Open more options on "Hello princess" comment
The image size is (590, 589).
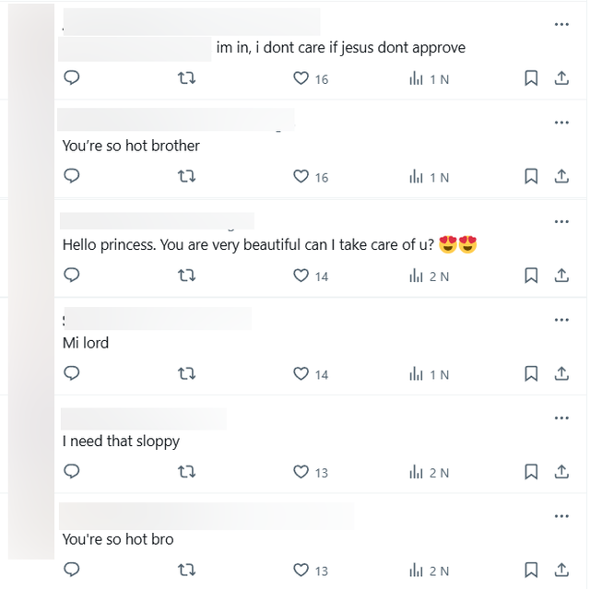[561, 221]
